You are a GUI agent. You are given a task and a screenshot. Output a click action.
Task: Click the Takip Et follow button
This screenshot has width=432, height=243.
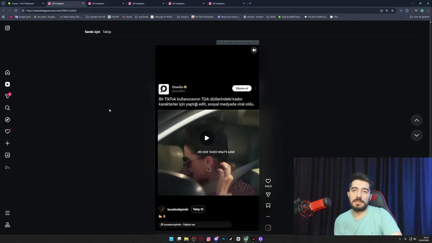[198, 209]
